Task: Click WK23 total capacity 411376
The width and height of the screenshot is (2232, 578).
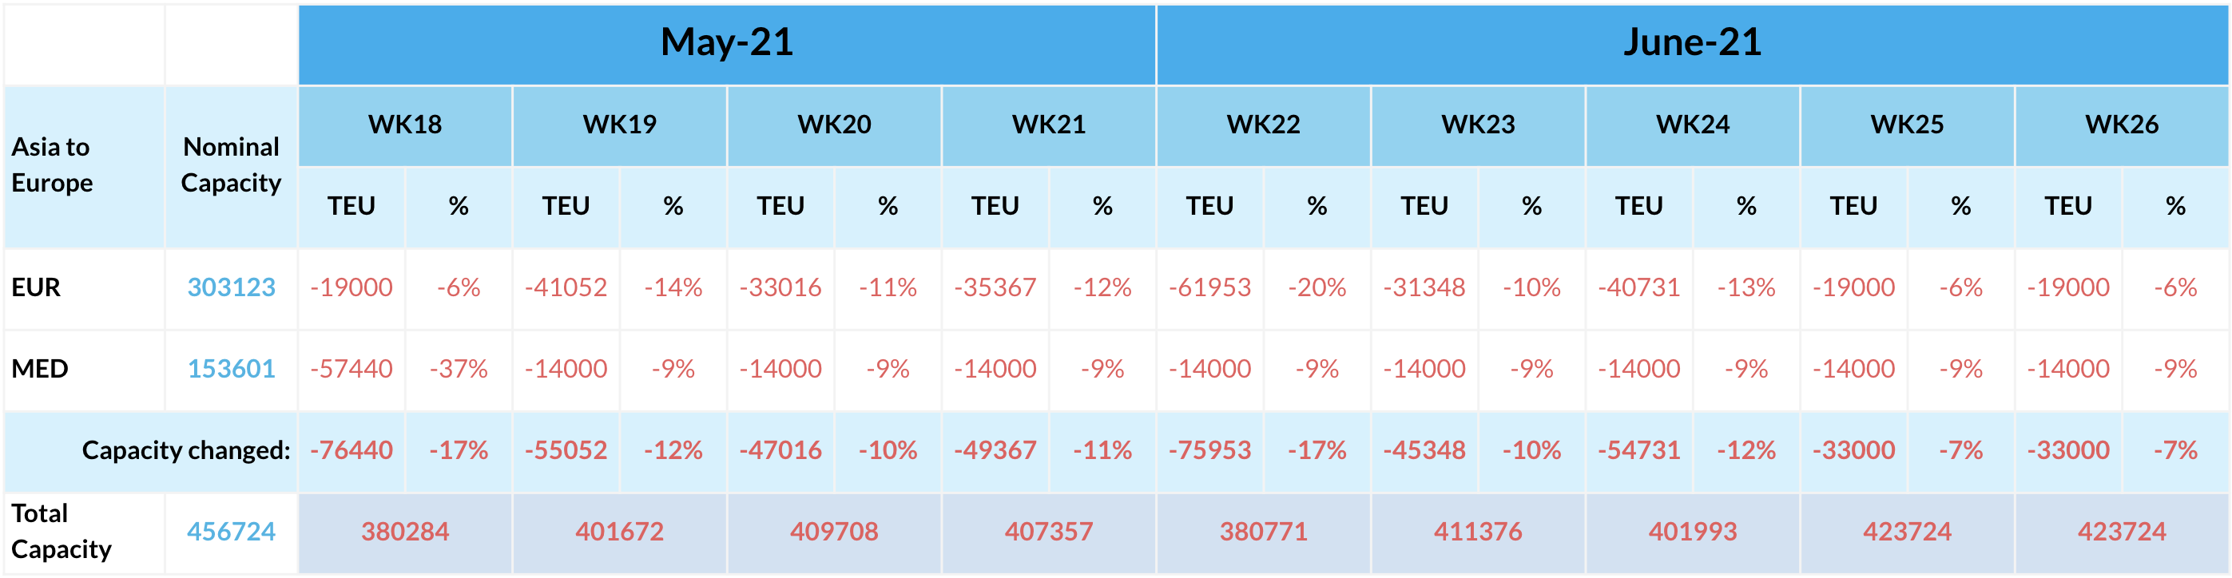Action: coord(1477,531)
